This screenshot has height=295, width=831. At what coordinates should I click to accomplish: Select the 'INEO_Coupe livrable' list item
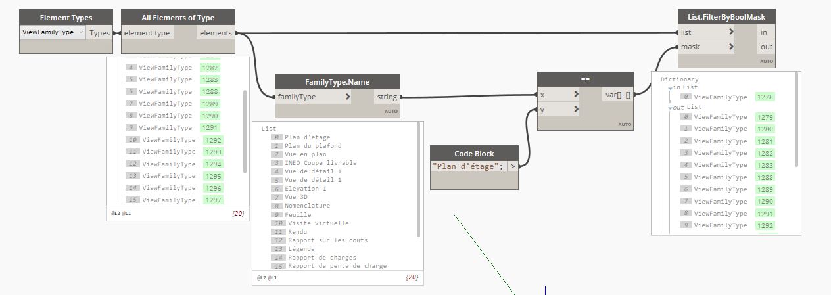(321, 163)
